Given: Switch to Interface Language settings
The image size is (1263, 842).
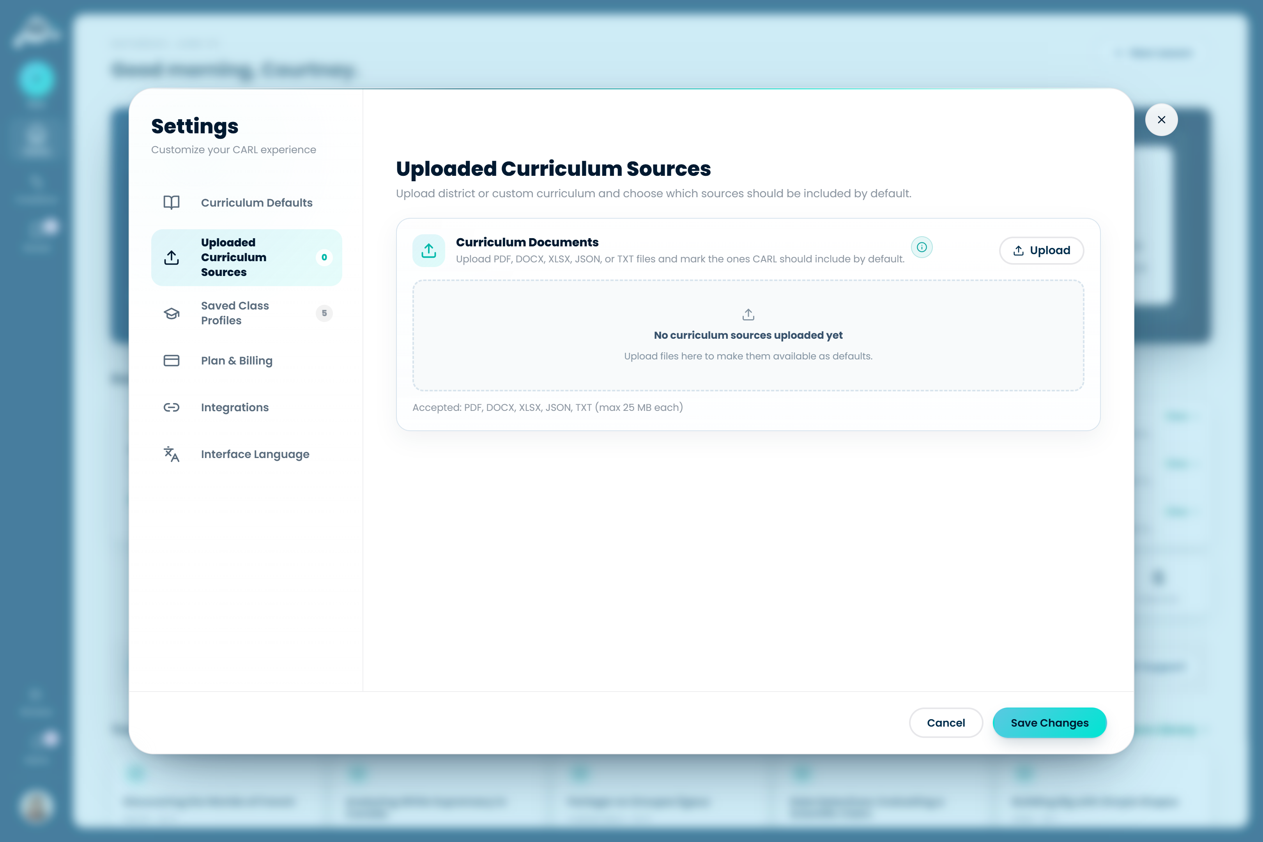Looking at the screenshot, I should (x=246, y=454).
